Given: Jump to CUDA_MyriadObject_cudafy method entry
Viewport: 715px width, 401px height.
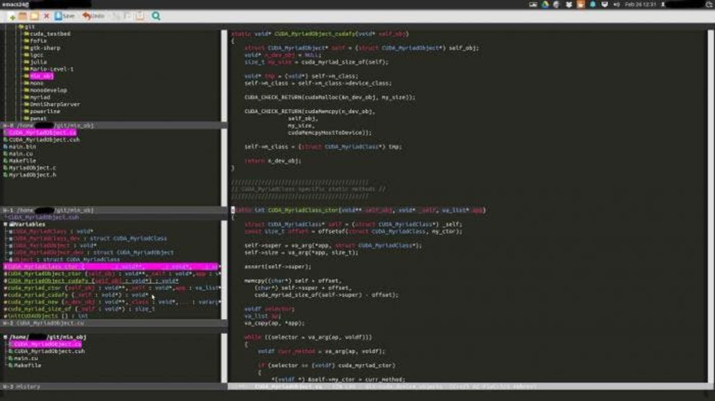Looking at the screenshot, I should (91, 281).
